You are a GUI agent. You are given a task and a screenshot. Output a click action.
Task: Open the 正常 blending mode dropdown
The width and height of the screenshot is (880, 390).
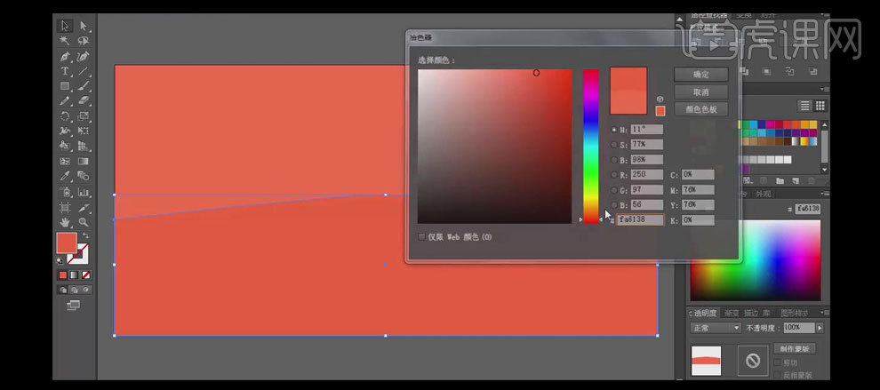pyautogui.click(x=716, y=328)
